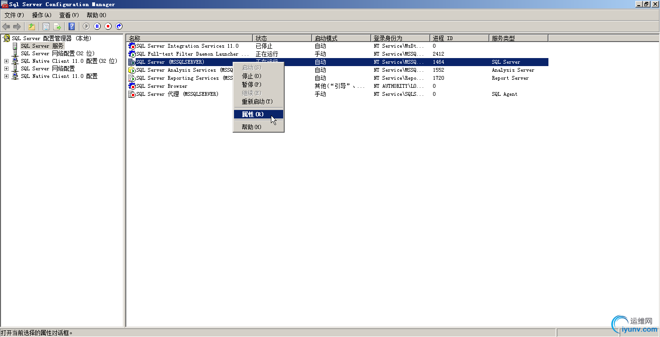This screenshot has width=660, height=337.
Task: Click the Start Service play toolbar icon
Action: tap(86, 26)
